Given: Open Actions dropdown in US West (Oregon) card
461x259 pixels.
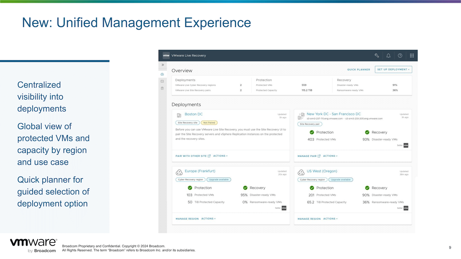Looking at the screenshot, I should click(x=330, y=219).
